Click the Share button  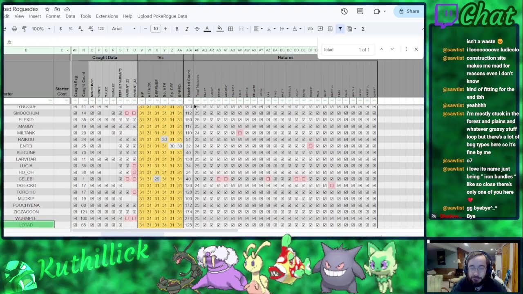click(409, 11)
